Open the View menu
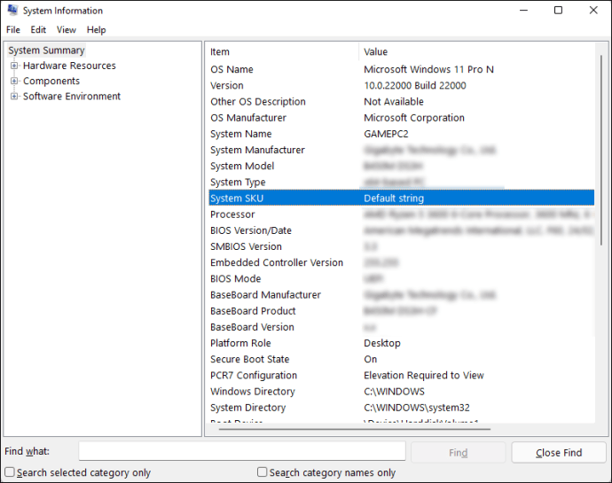Image resolution: width=612 pixels, height=483 pixels. [67, 29]
